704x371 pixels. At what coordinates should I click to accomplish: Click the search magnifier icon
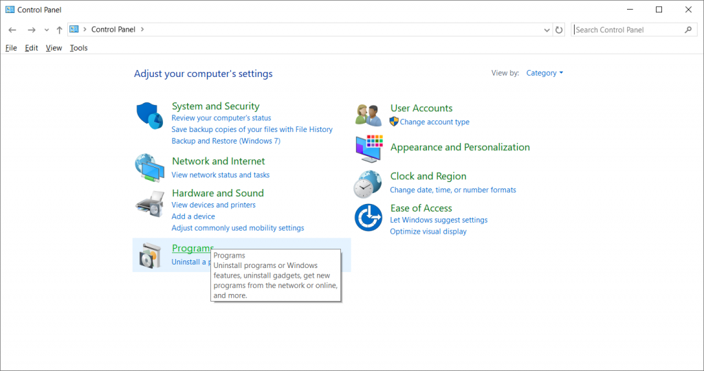tap(688, 30)
